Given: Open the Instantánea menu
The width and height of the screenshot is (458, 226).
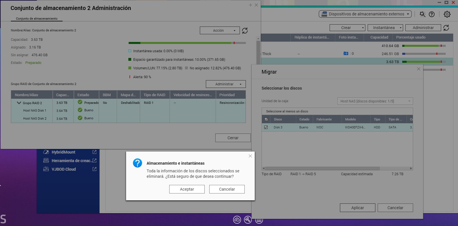Looking at the screenshot, I should click(x=385, y=28).
